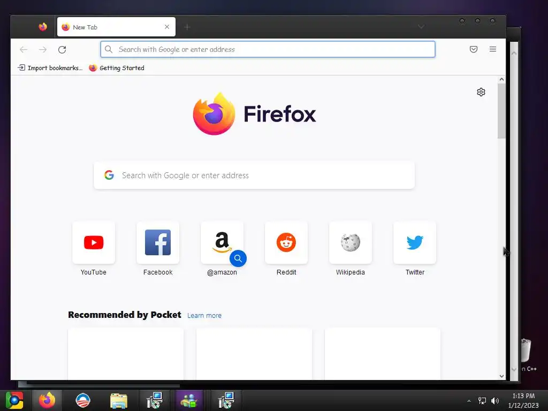The width and height of the screenshot is (548, 411).
Task: Open File Explorer from the taskbar
Action: (x=119, y=400)
